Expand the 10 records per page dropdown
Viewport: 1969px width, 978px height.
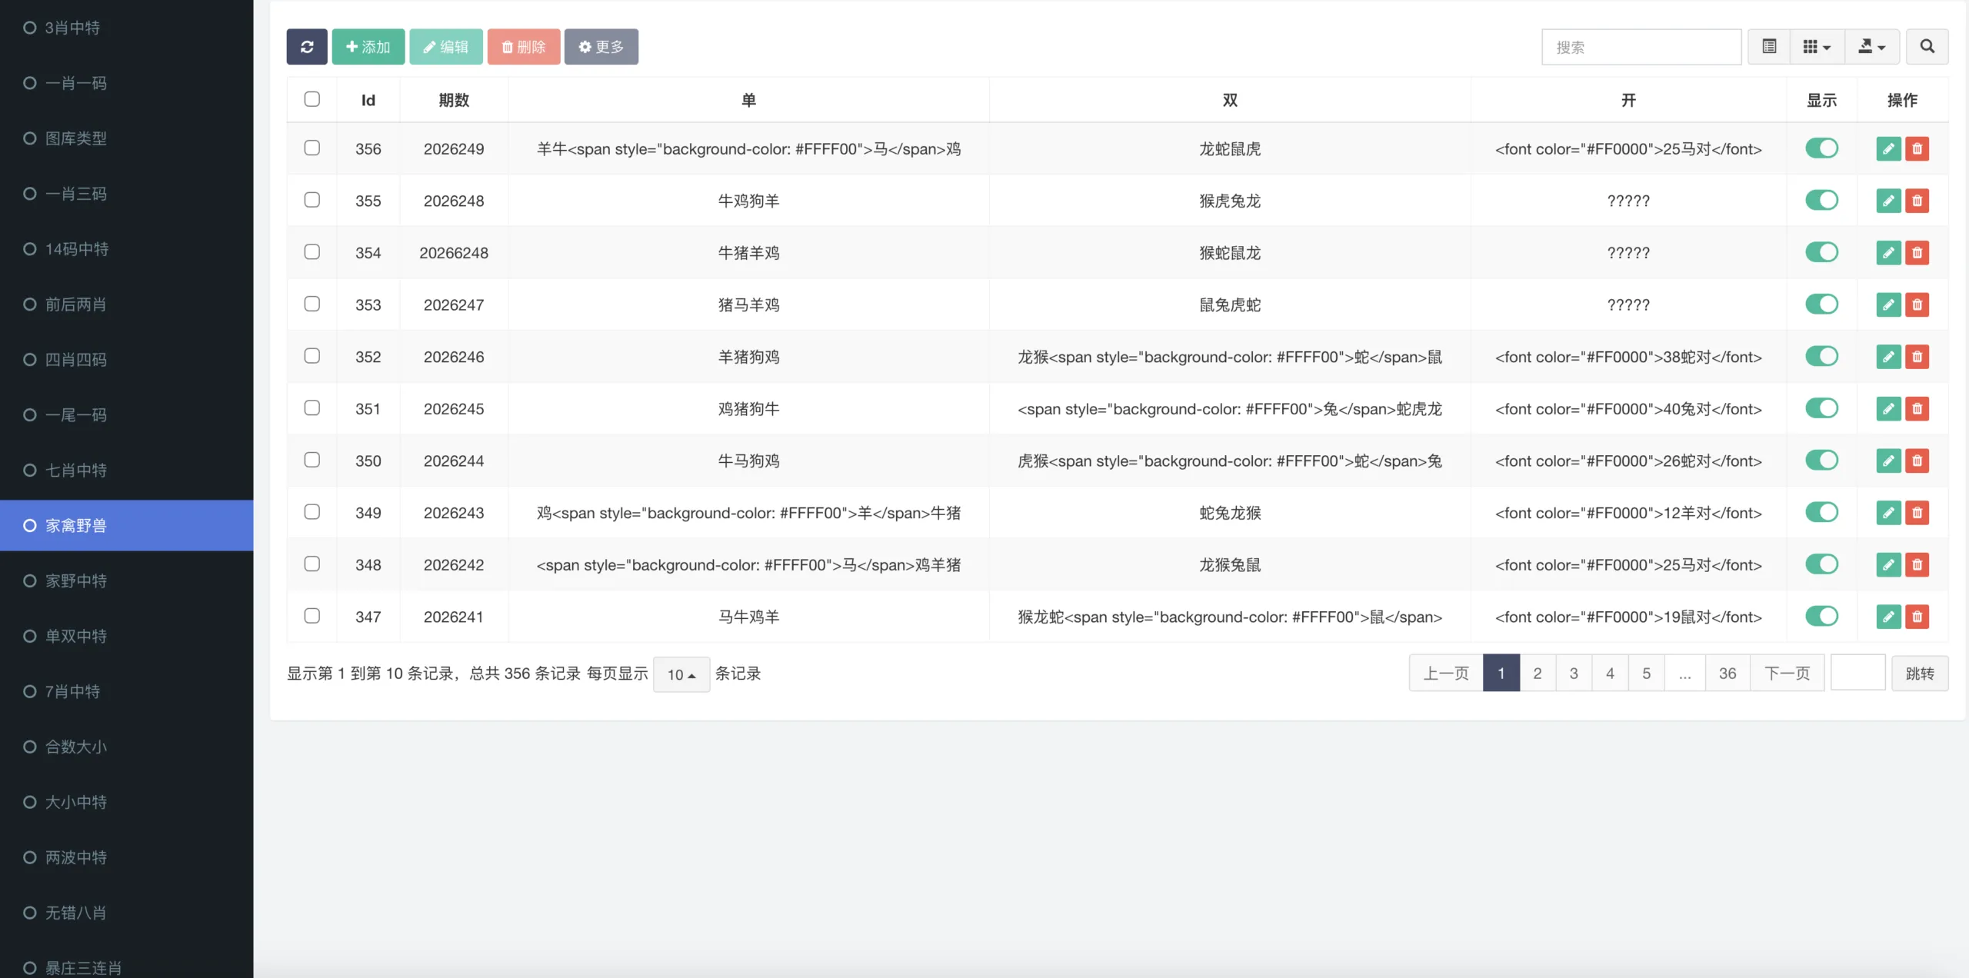tap(681, 674)
